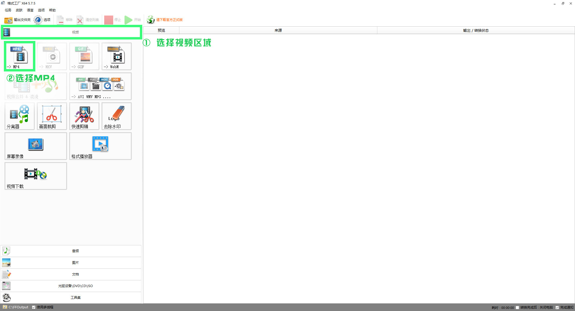
Task: Open the 皮肤 skin menu
Action: (x=19, y=10)
